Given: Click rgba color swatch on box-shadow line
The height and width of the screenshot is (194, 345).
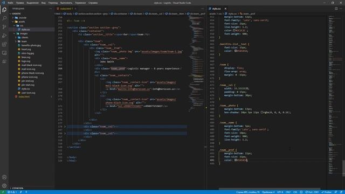Looking at the screenshot, I should pos(262,112).
